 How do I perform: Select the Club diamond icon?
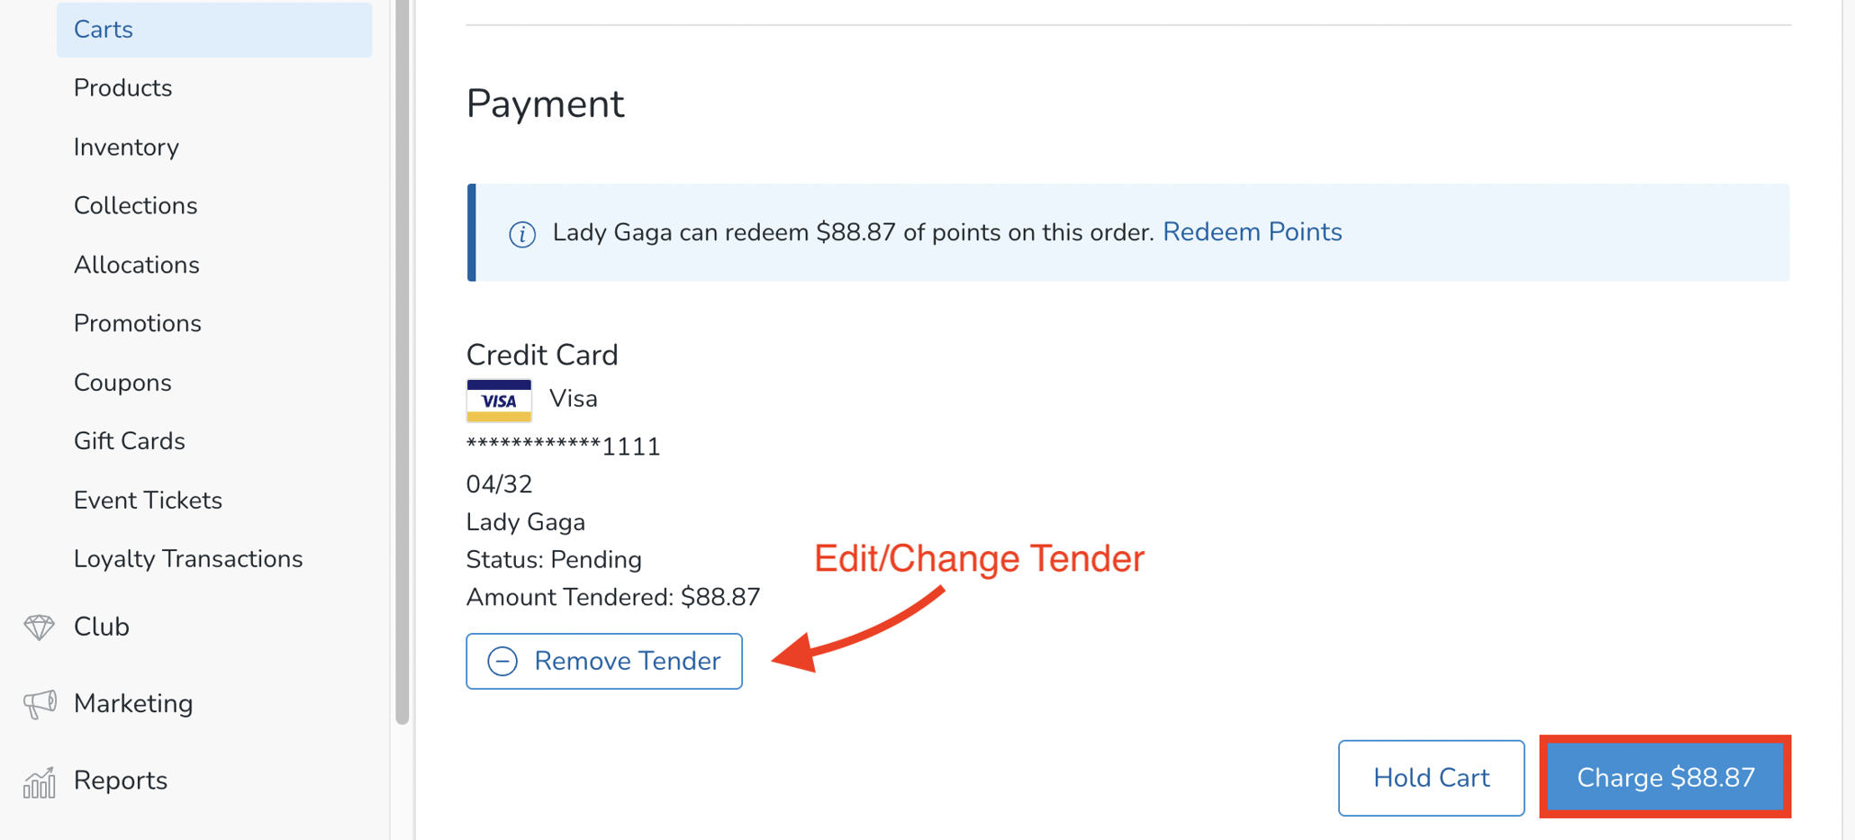click(x=40, y=627)
